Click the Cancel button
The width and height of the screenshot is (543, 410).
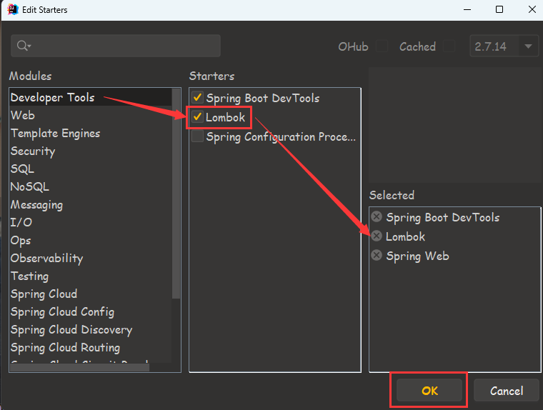tap(507, 390)
